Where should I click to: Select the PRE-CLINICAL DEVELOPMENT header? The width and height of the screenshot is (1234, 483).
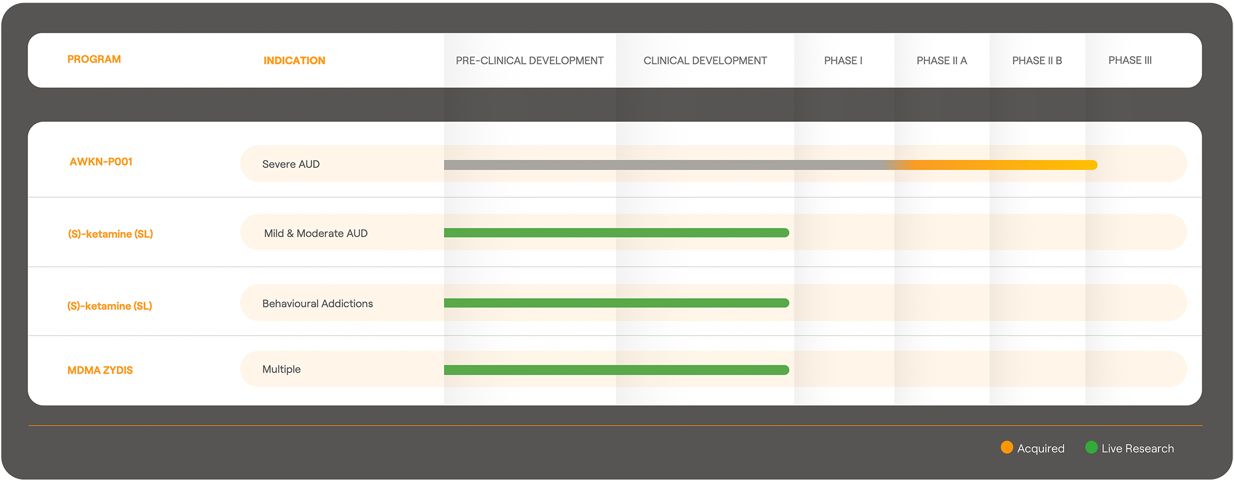(x=530, y=61)
